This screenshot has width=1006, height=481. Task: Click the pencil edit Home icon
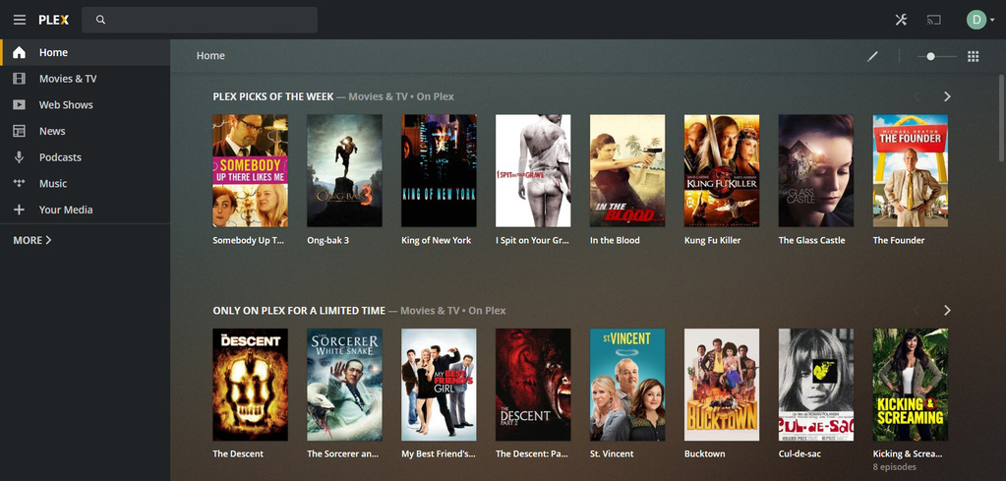pyautogui.click(x=872, y=56)
